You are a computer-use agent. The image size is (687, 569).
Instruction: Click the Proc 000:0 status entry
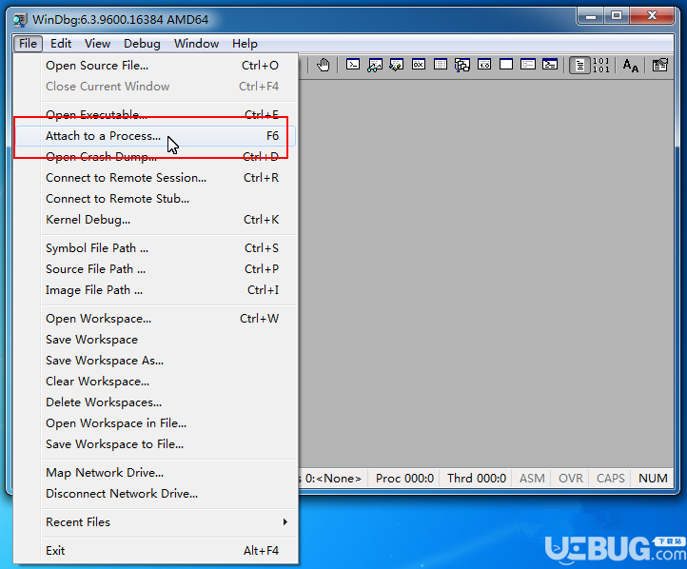click(404, 479)
